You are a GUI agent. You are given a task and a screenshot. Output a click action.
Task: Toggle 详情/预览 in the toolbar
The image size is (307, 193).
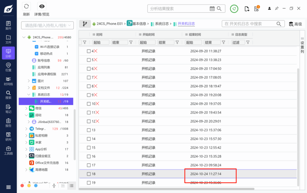click(42, 6)
